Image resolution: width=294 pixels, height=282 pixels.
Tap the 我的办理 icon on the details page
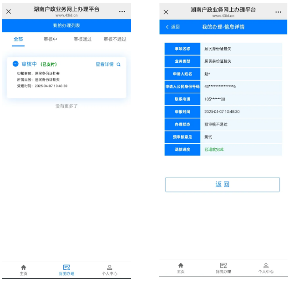(x=223, y=266)
